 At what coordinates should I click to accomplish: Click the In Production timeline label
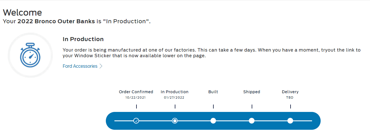point(175,92)
